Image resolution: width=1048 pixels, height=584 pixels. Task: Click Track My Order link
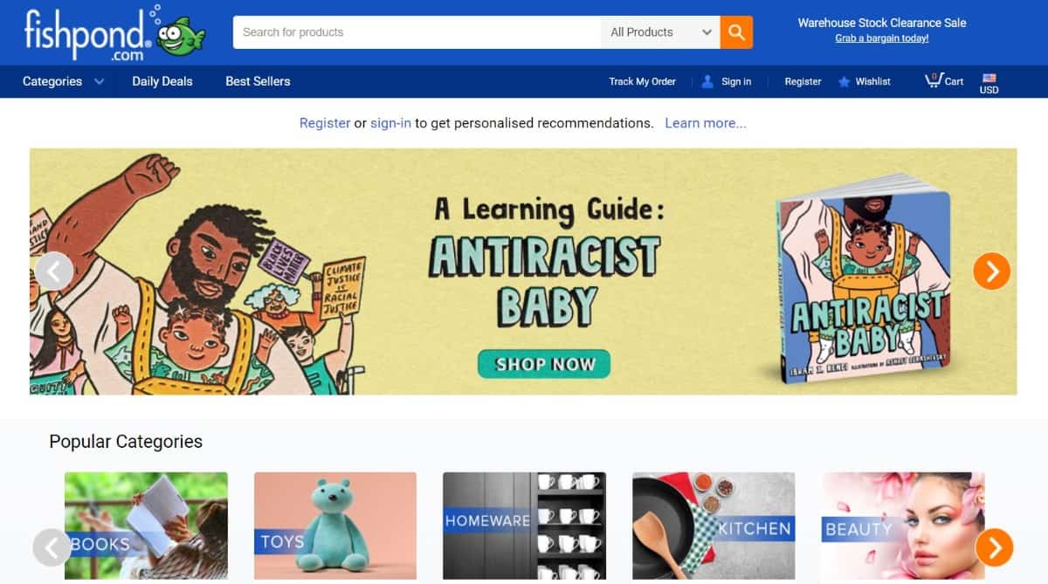click(x=642, y=81)
